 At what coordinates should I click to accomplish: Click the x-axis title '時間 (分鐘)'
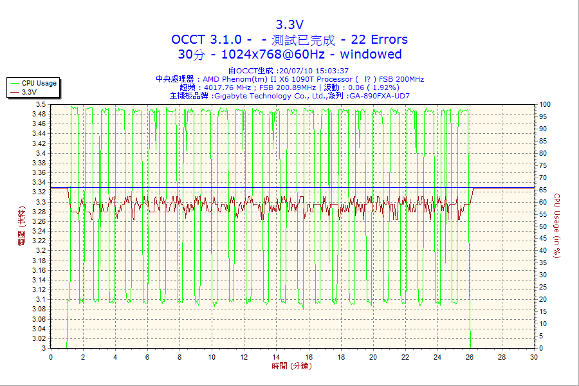[x=291, y=366]
